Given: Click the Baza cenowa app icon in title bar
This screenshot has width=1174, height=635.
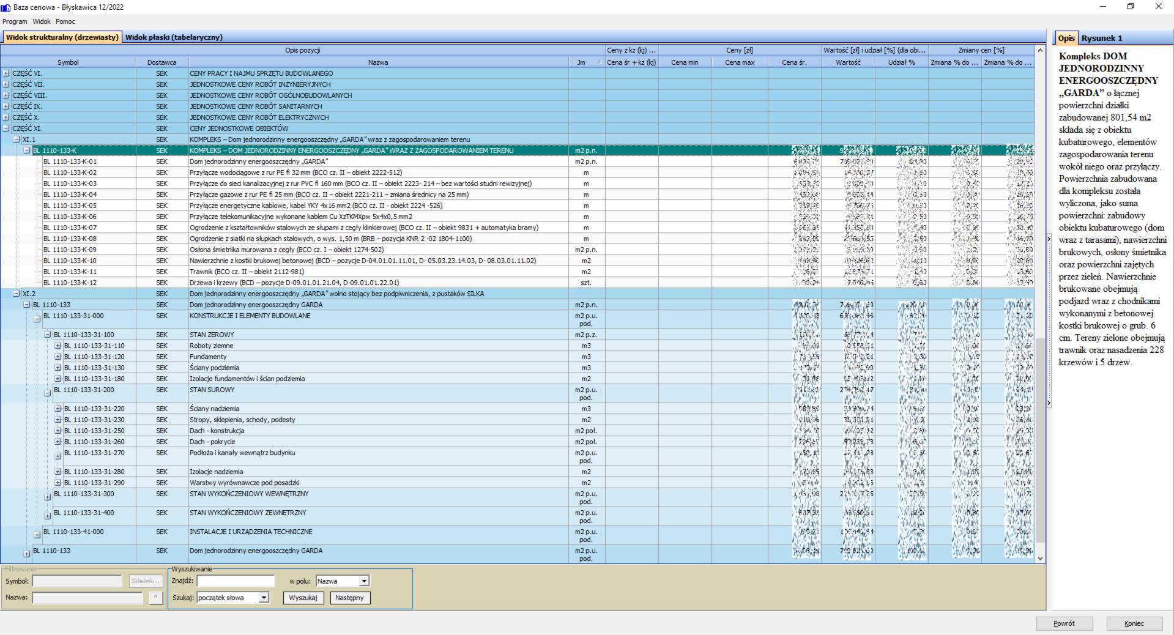Looking at the screenshot, I should [x=6, y=7].
